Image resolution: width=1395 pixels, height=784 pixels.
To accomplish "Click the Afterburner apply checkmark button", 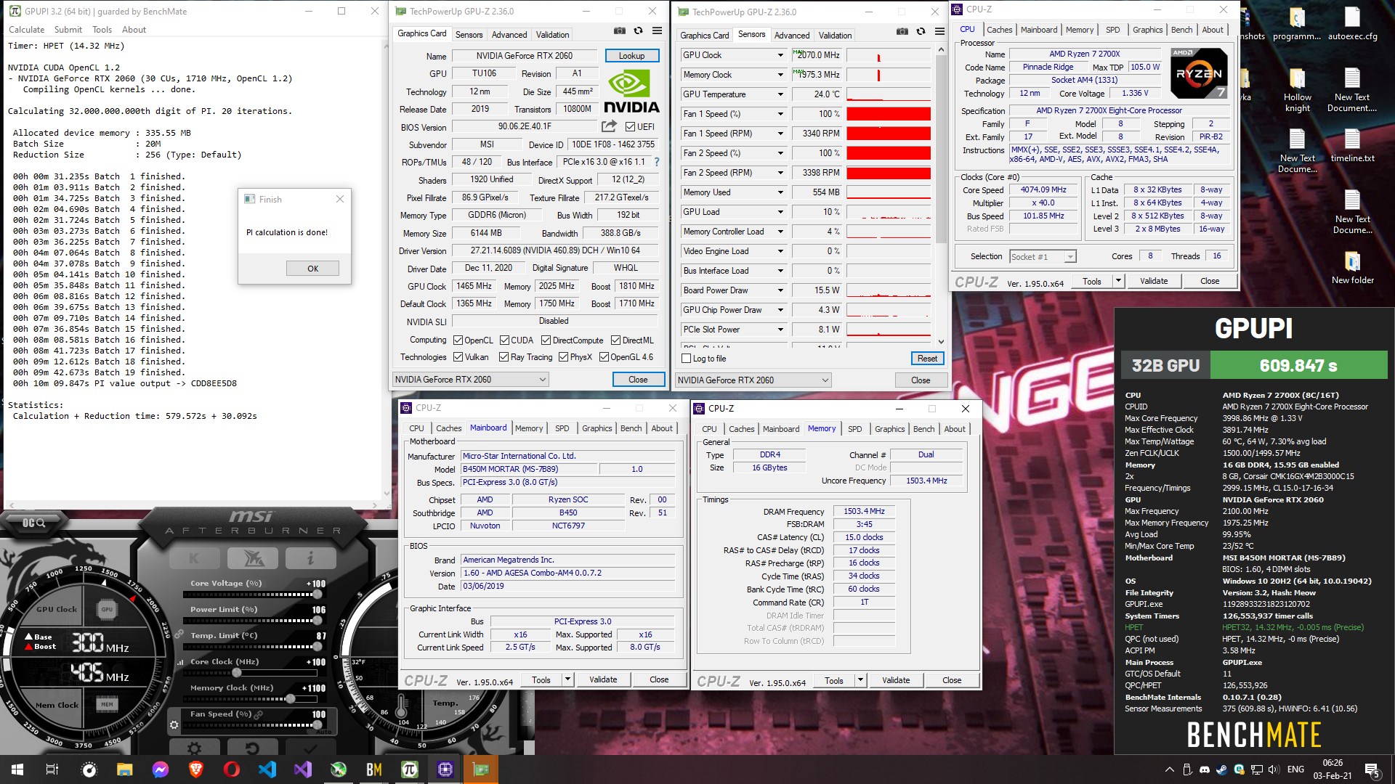I will (x=310, y=748).
